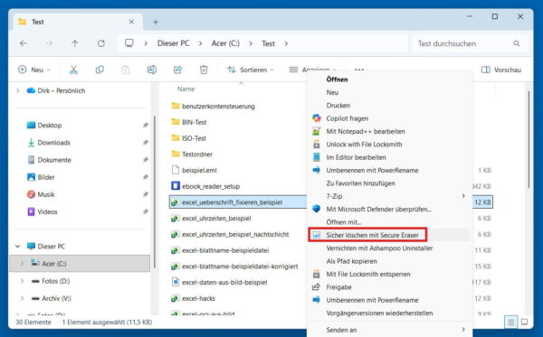
Task: Select Drucken from the context menu
Action: tap(338, 106)
